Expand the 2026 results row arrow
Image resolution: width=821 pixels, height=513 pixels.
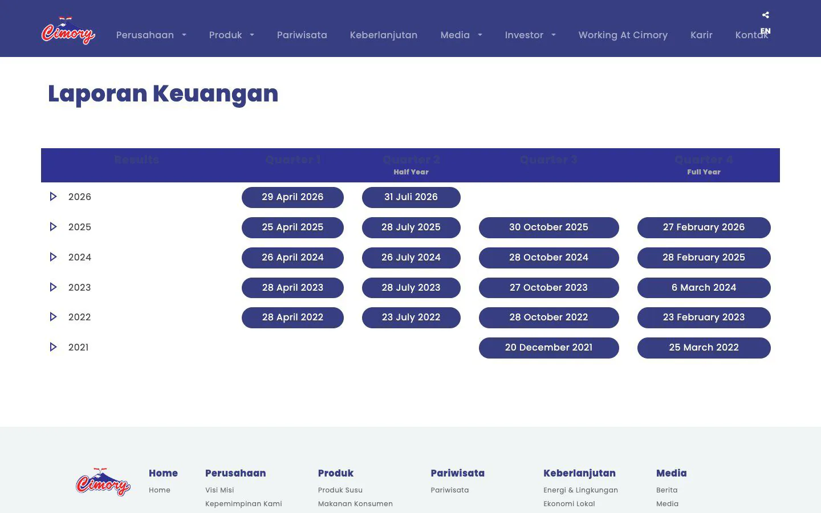pyautogui.click(x=53, y=197)
